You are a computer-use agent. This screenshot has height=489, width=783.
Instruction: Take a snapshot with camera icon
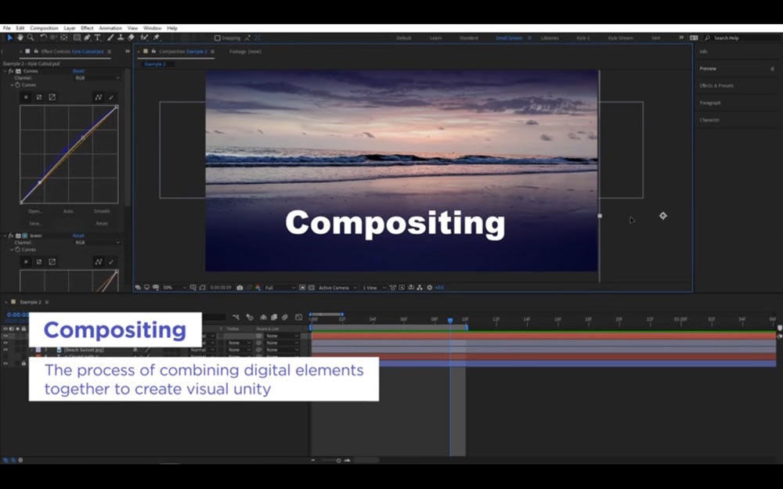[x=240, y=288]
